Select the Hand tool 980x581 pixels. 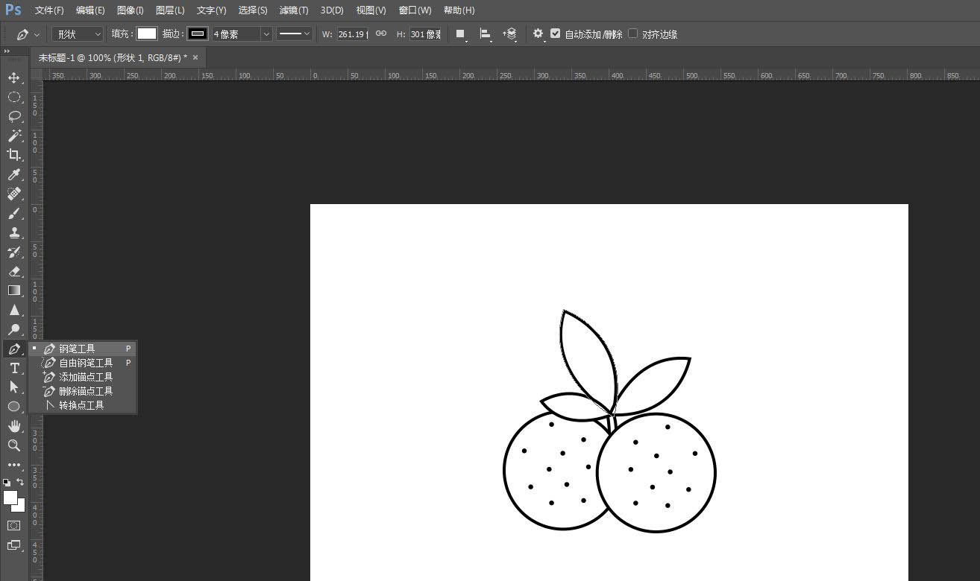[14, 426]
